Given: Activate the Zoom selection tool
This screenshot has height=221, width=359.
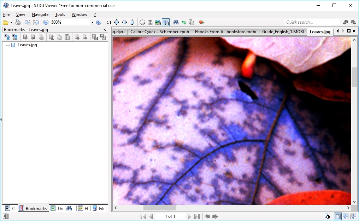Looking at the screenshot, I should coord(166,22).
